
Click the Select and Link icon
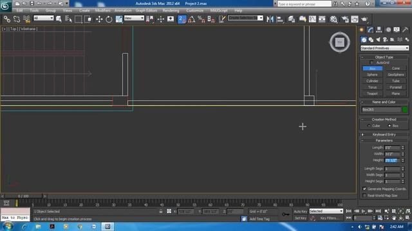coord(7,19)
